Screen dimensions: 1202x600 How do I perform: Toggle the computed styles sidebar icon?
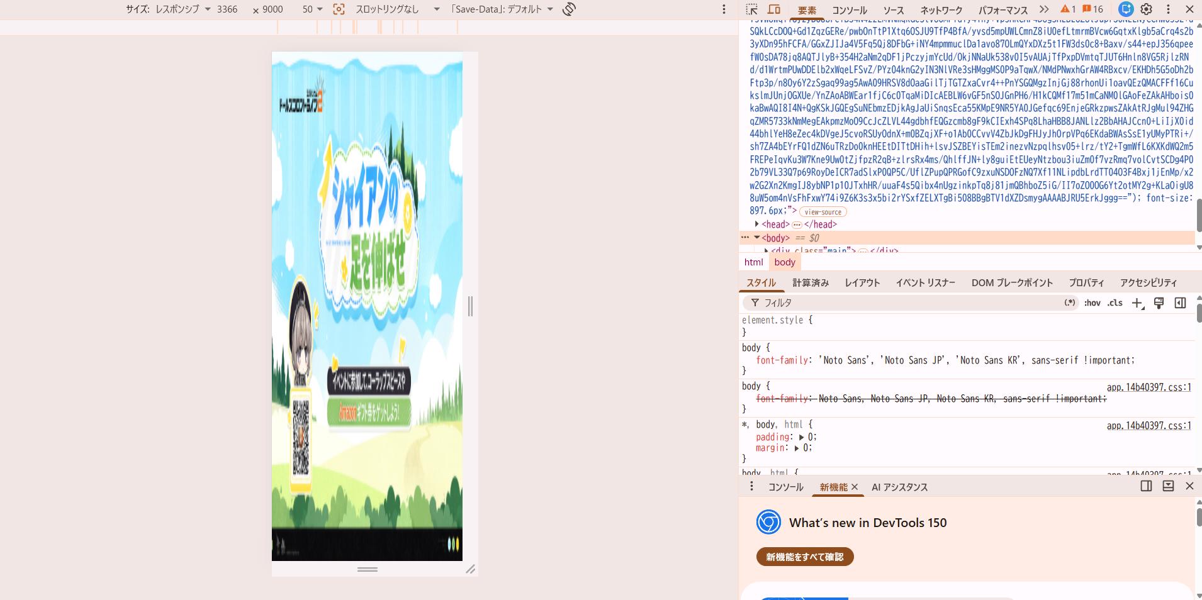(x=1180, y=303)
